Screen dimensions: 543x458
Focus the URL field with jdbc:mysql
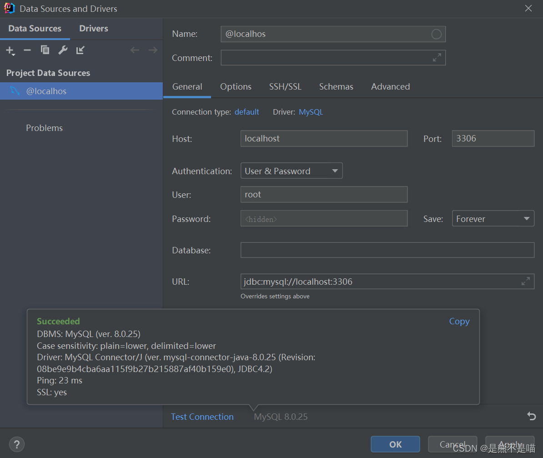[x=387, y=282]
